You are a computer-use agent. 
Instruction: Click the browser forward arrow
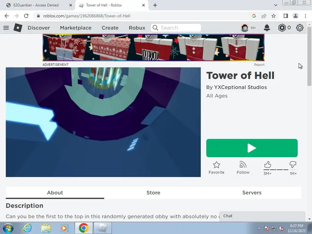click(16, 16)
